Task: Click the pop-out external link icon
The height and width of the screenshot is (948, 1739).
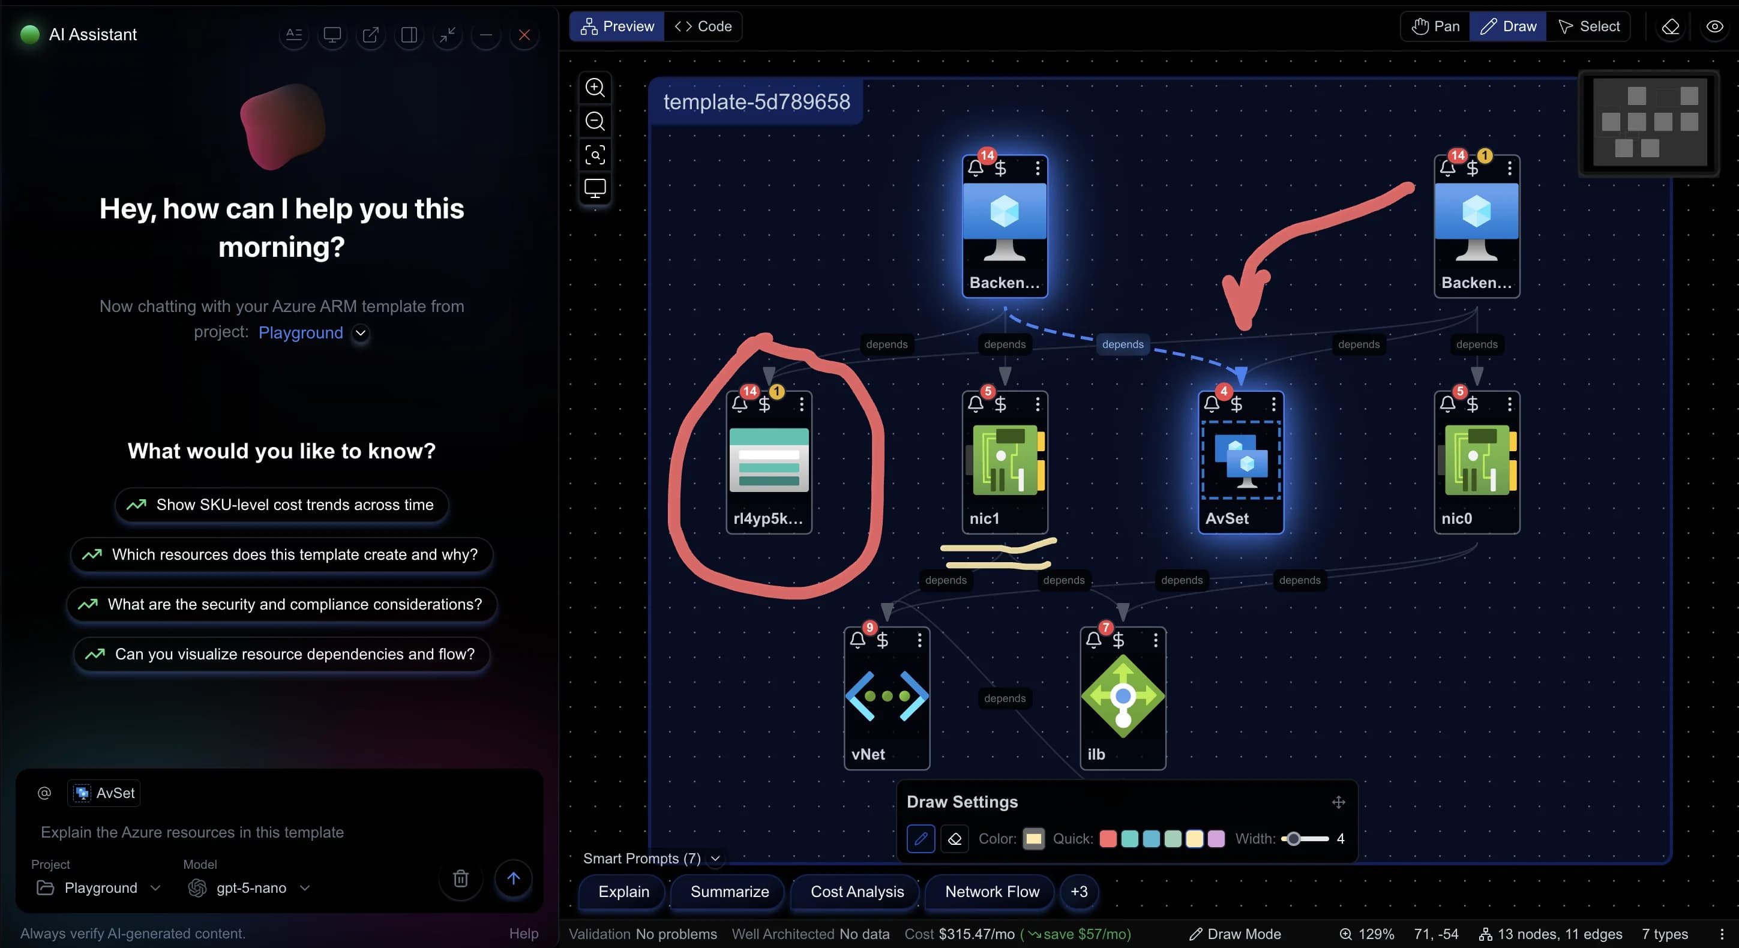Action: (371, 34)
